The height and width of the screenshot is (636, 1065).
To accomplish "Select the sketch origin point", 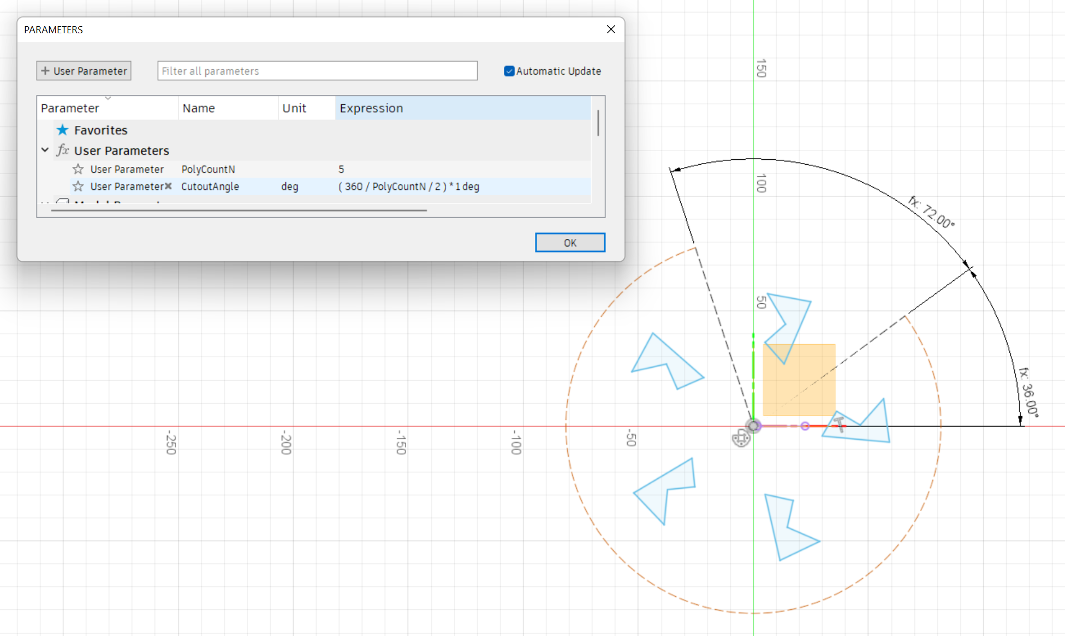I will tap(753, 425).
